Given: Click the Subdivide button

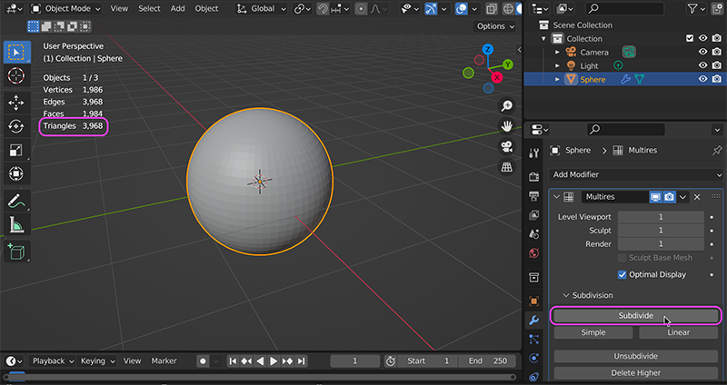Looking at the screenshot, I should (x=635, y=315).
